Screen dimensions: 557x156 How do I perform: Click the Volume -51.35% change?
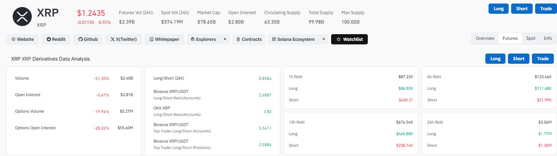(x=101, y=79)
